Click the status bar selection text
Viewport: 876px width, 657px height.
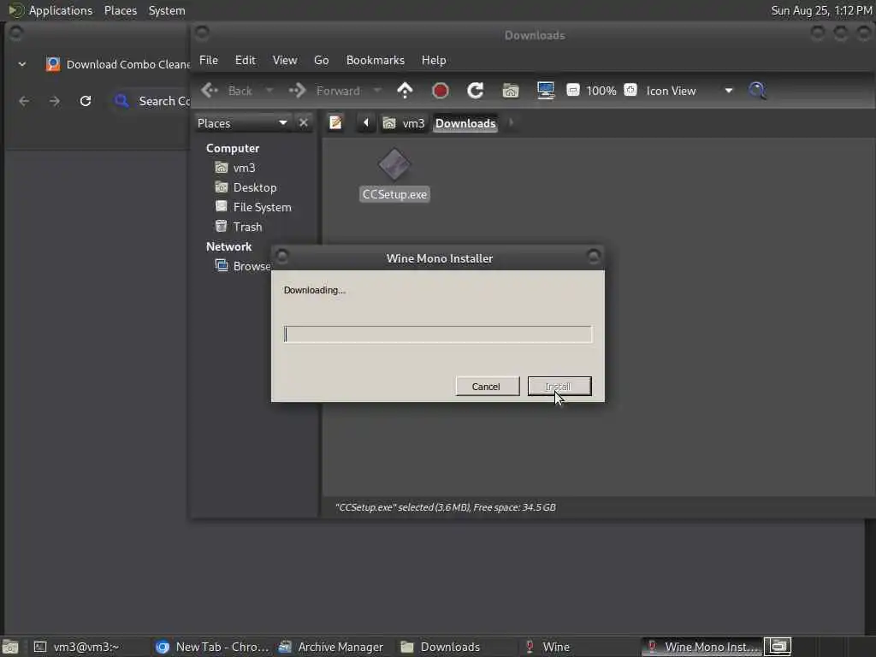[x=445, y=507]
